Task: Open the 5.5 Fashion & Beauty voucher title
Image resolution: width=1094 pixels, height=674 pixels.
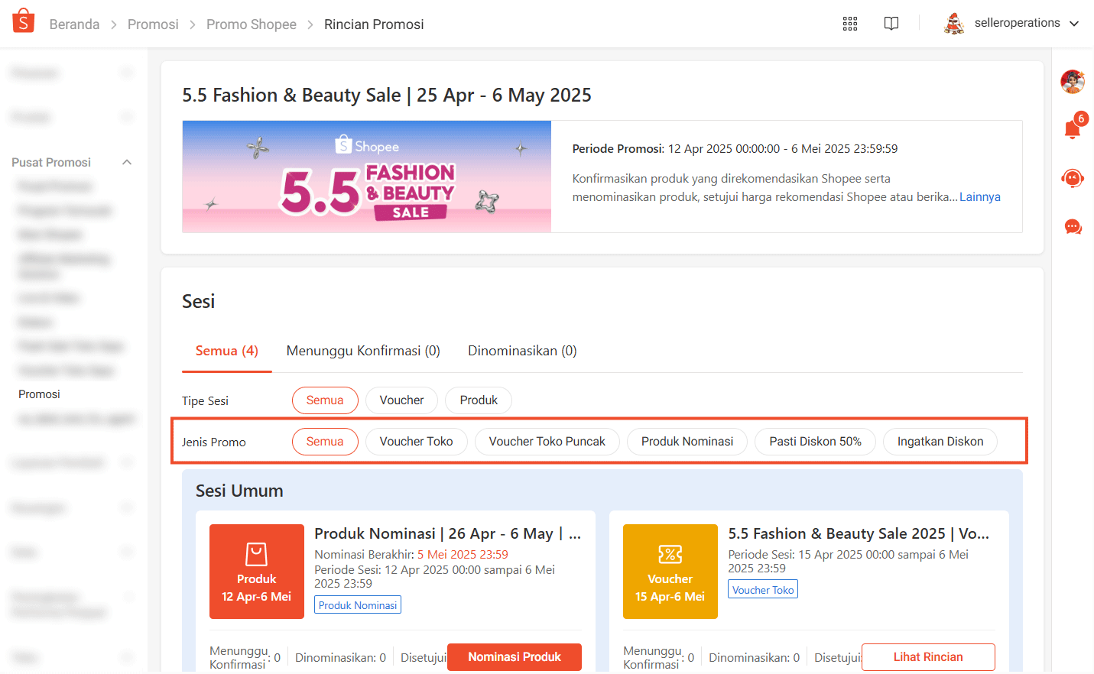Action: (859, 533)
